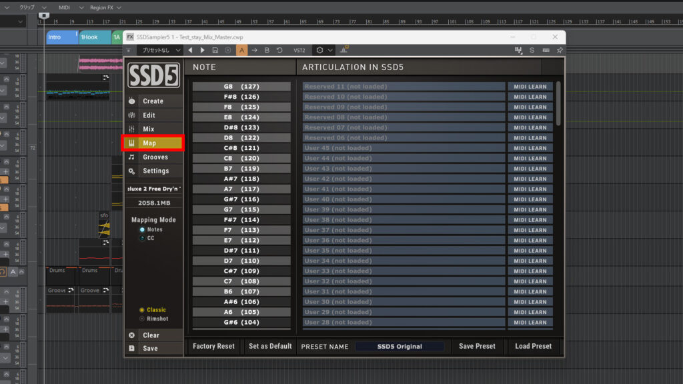The height and width of the screenshot is (384, 683).
Task: Open the Grooves page in SSD5
Action: [155, 157]
